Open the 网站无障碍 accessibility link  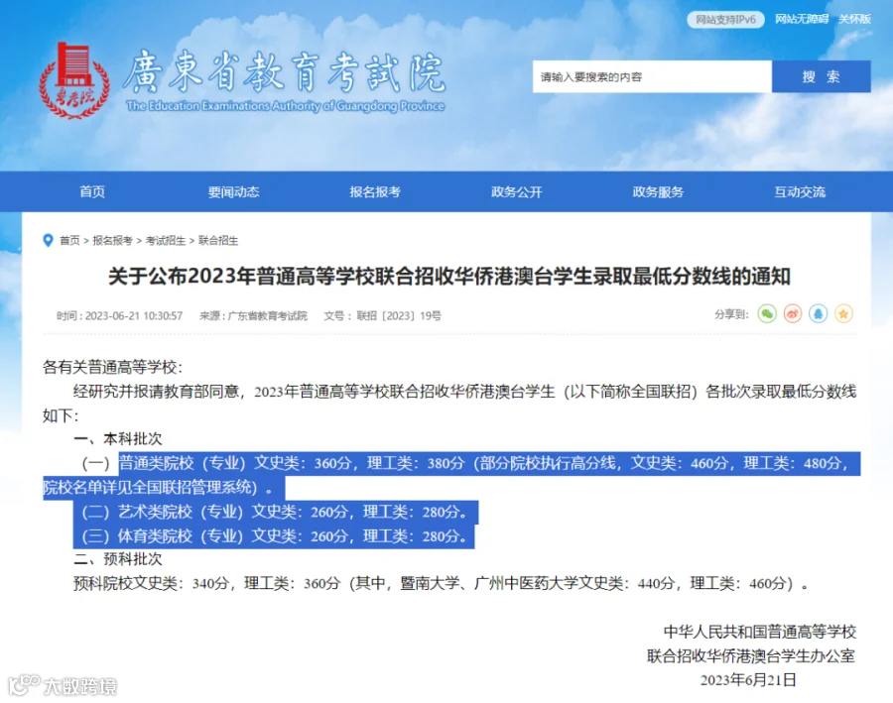[x=802, y=20]
